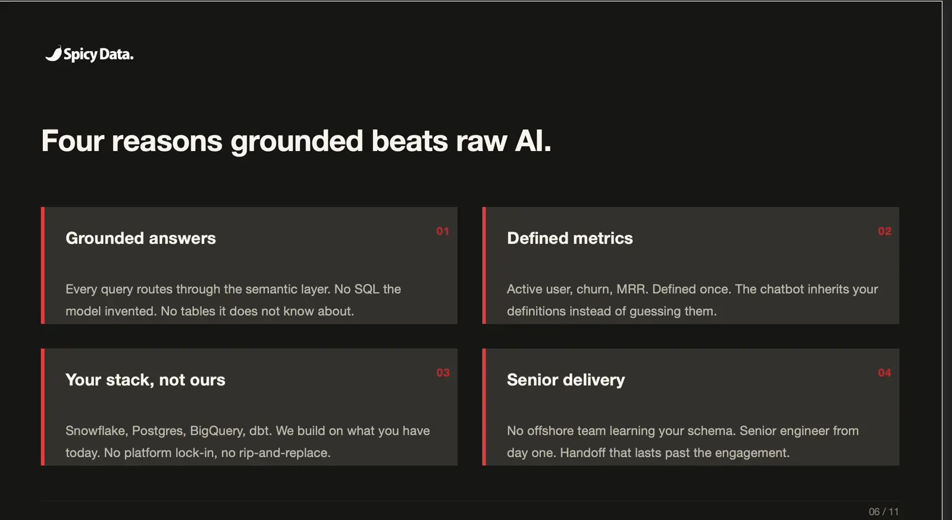952x520 pixels.
Task: Click the Senior delivery card heading
Action: [x=566, y=380]
